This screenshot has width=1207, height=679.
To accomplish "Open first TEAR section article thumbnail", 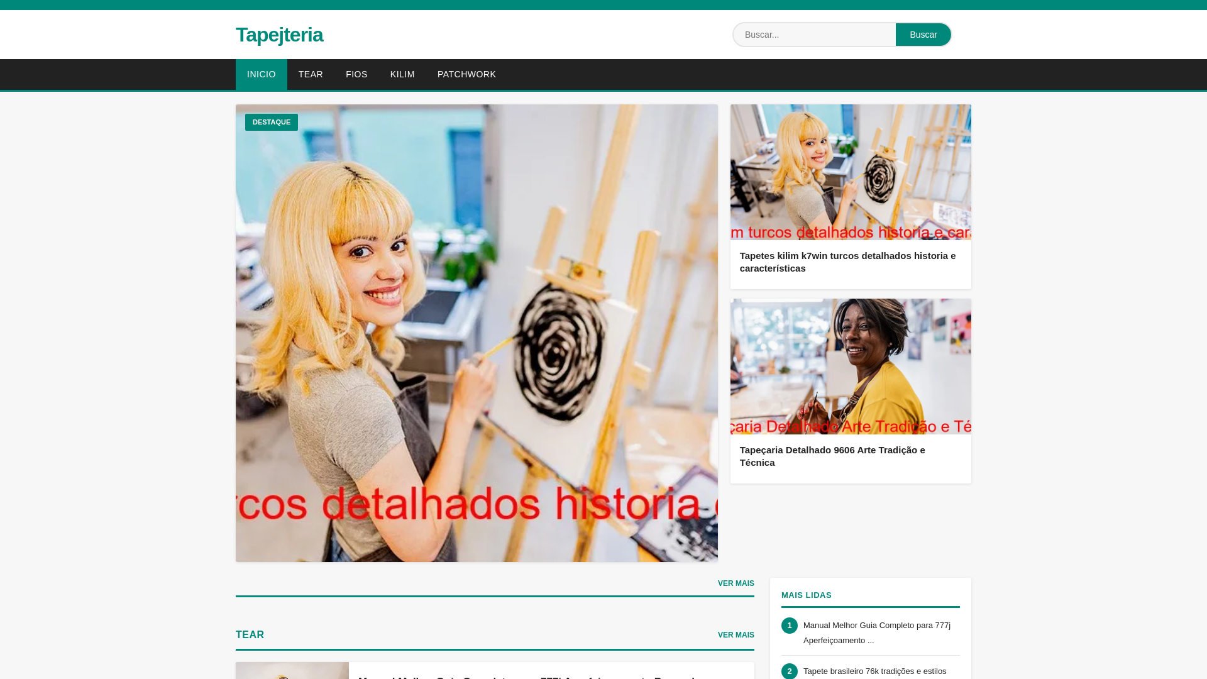I will 292,670.
